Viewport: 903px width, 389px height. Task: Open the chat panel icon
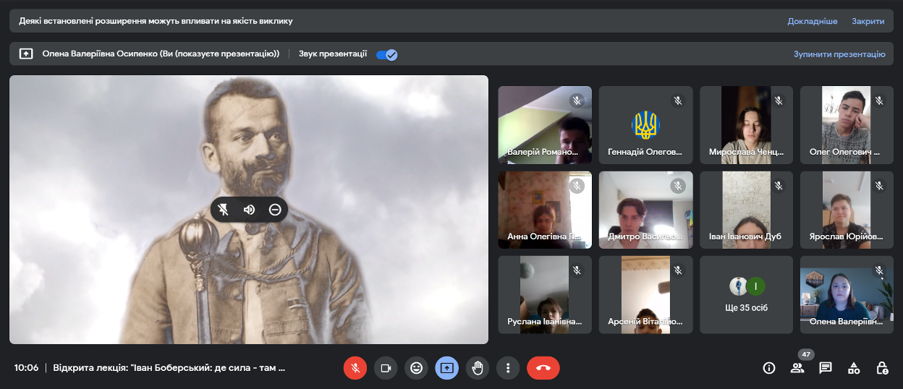(x=825, y=368)
